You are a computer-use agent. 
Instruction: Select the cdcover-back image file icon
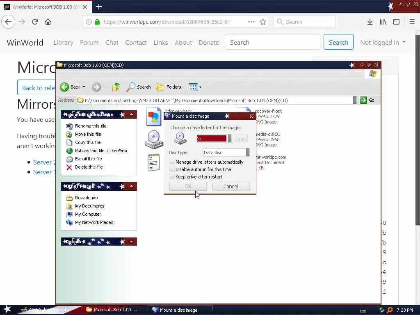tap(154, 116)
